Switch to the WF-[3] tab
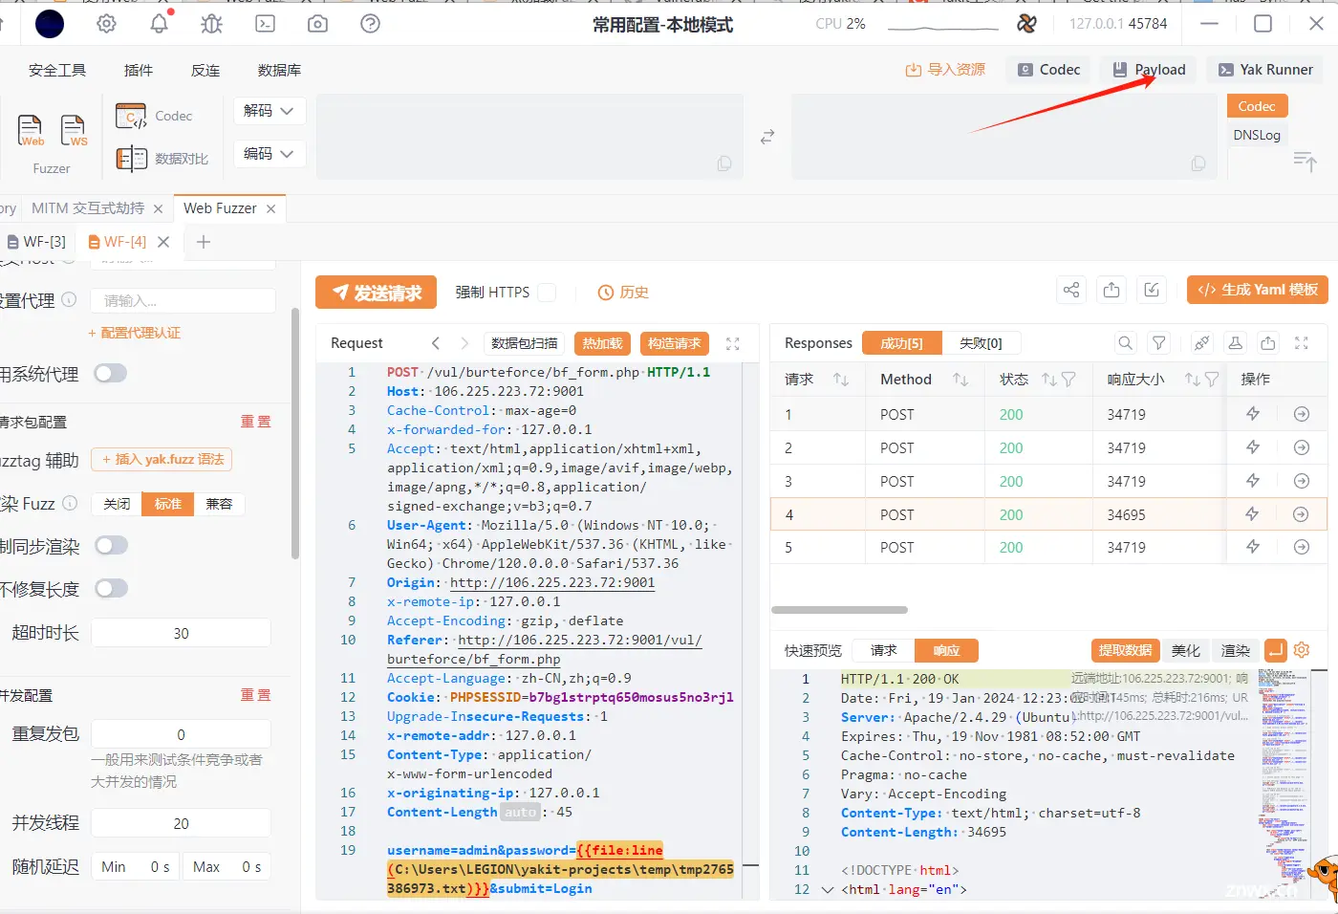Screen dimensions: 1338x914 coord(36,242)
